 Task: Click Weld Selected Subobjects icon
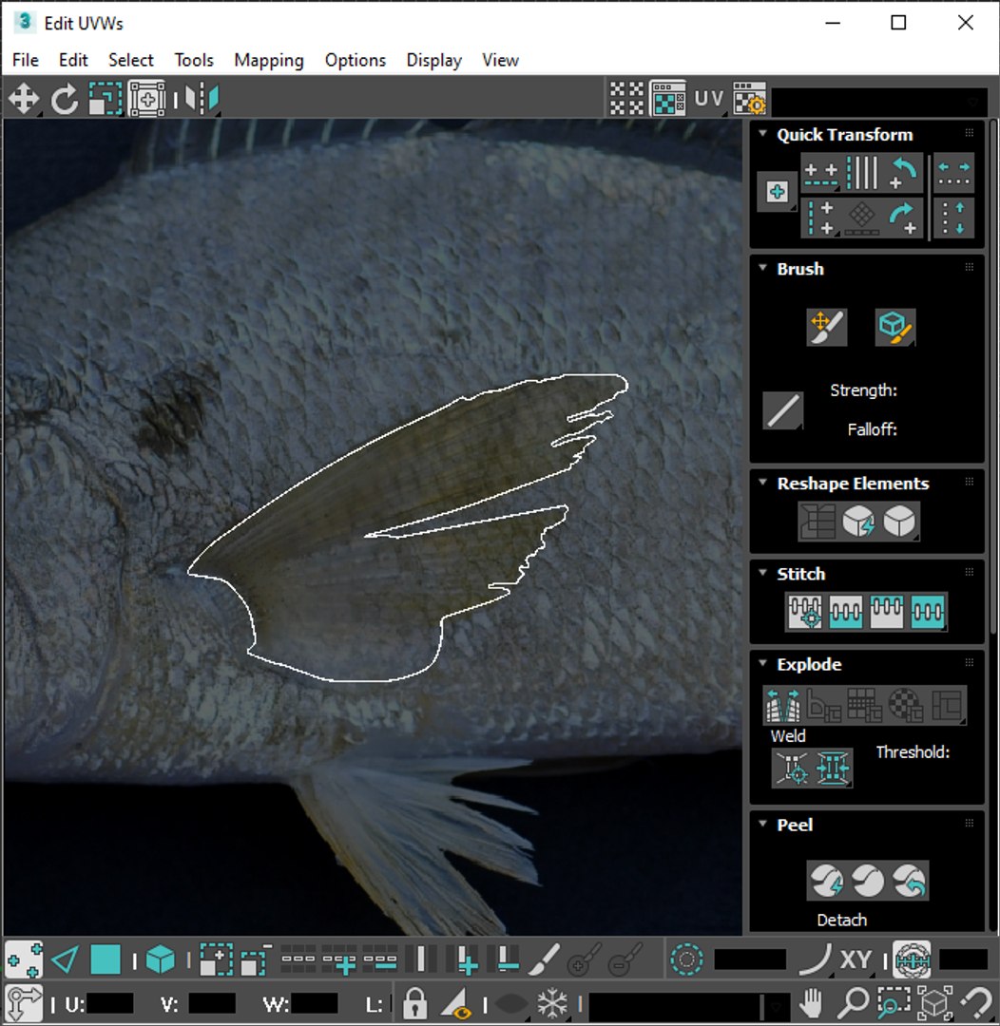point(833,768)
